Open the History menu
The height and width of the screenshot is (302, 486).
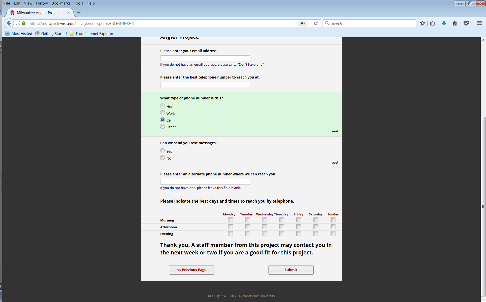(x=42, y=3)
